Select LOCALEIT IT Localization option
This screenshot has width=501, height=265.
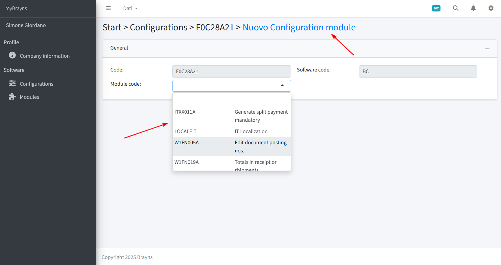coord(232,131)
